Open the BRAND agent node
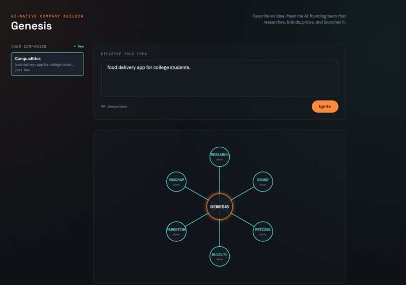Viewport: 406px width, 285px height. pyautogui.click(x=263, y=181)
